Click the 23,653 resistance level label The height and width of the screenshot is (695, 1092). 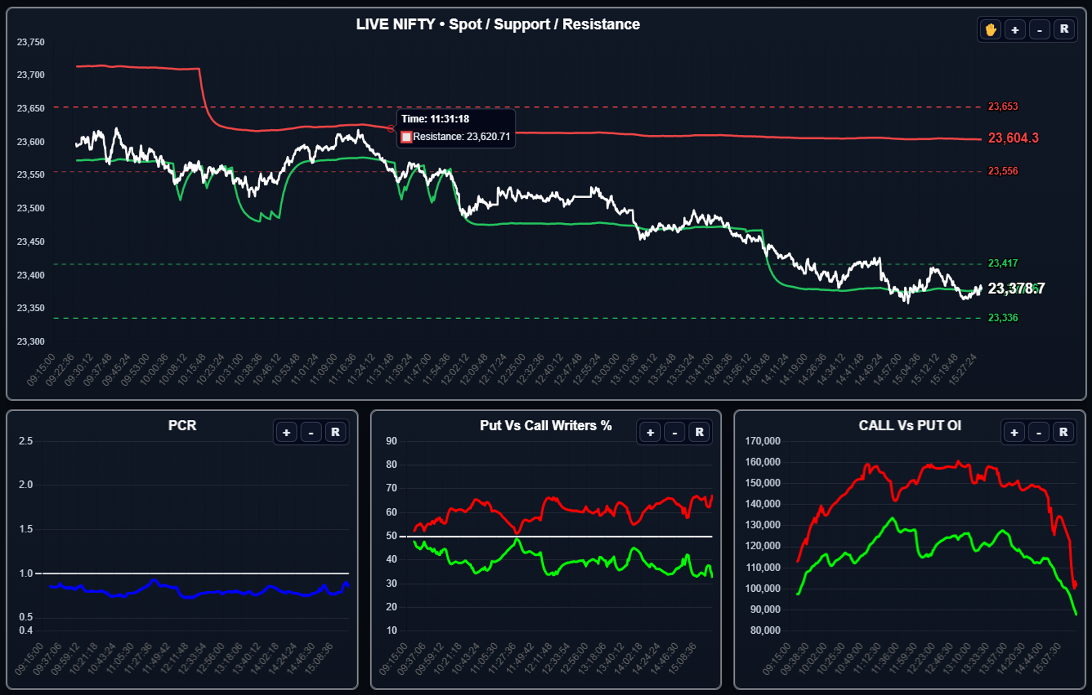1003,106
